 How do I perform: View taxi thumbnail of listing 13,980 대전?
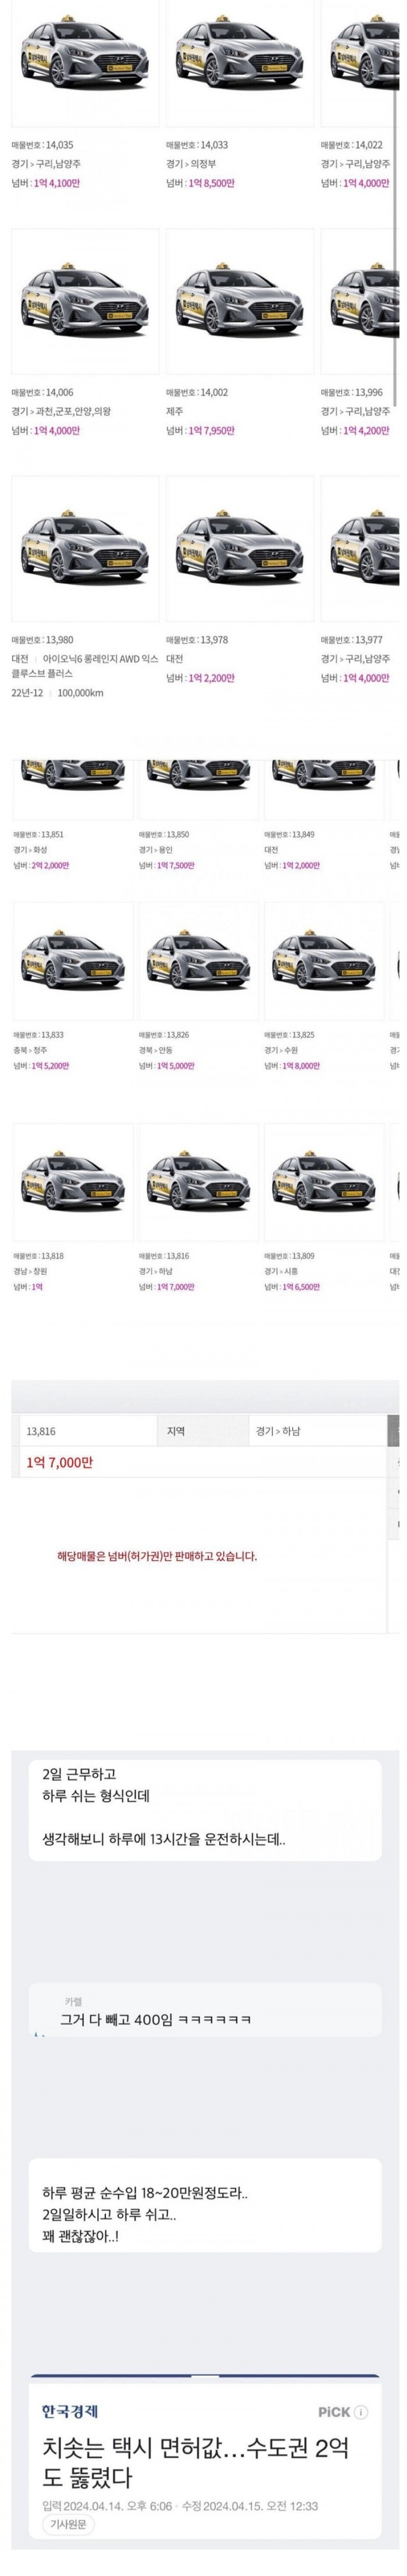(x=85, y=548)
